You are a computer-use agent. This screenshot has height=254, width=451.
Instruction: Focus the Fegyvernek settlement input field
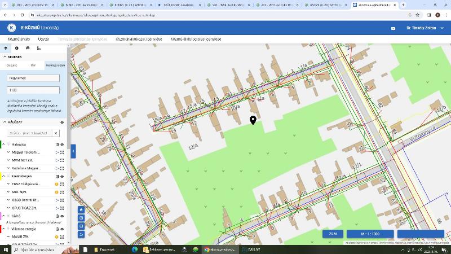click(33, 78)
